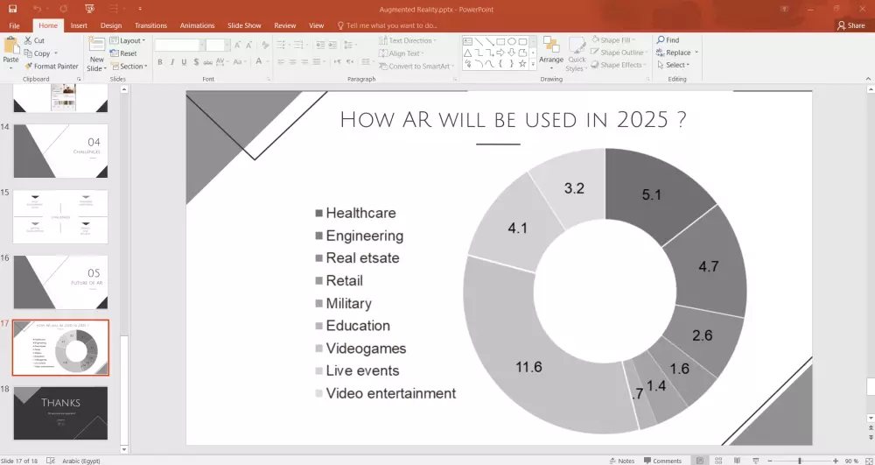Screen dimensions: 875x465
Task: Toggle strikethrough text
Action: tap(207, 62)
